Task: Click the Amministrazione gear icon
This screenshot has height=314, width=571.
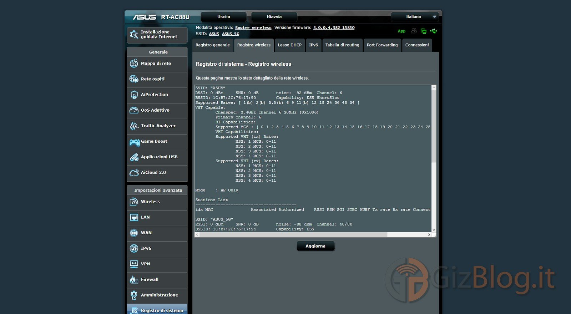Action: [134, 295]
